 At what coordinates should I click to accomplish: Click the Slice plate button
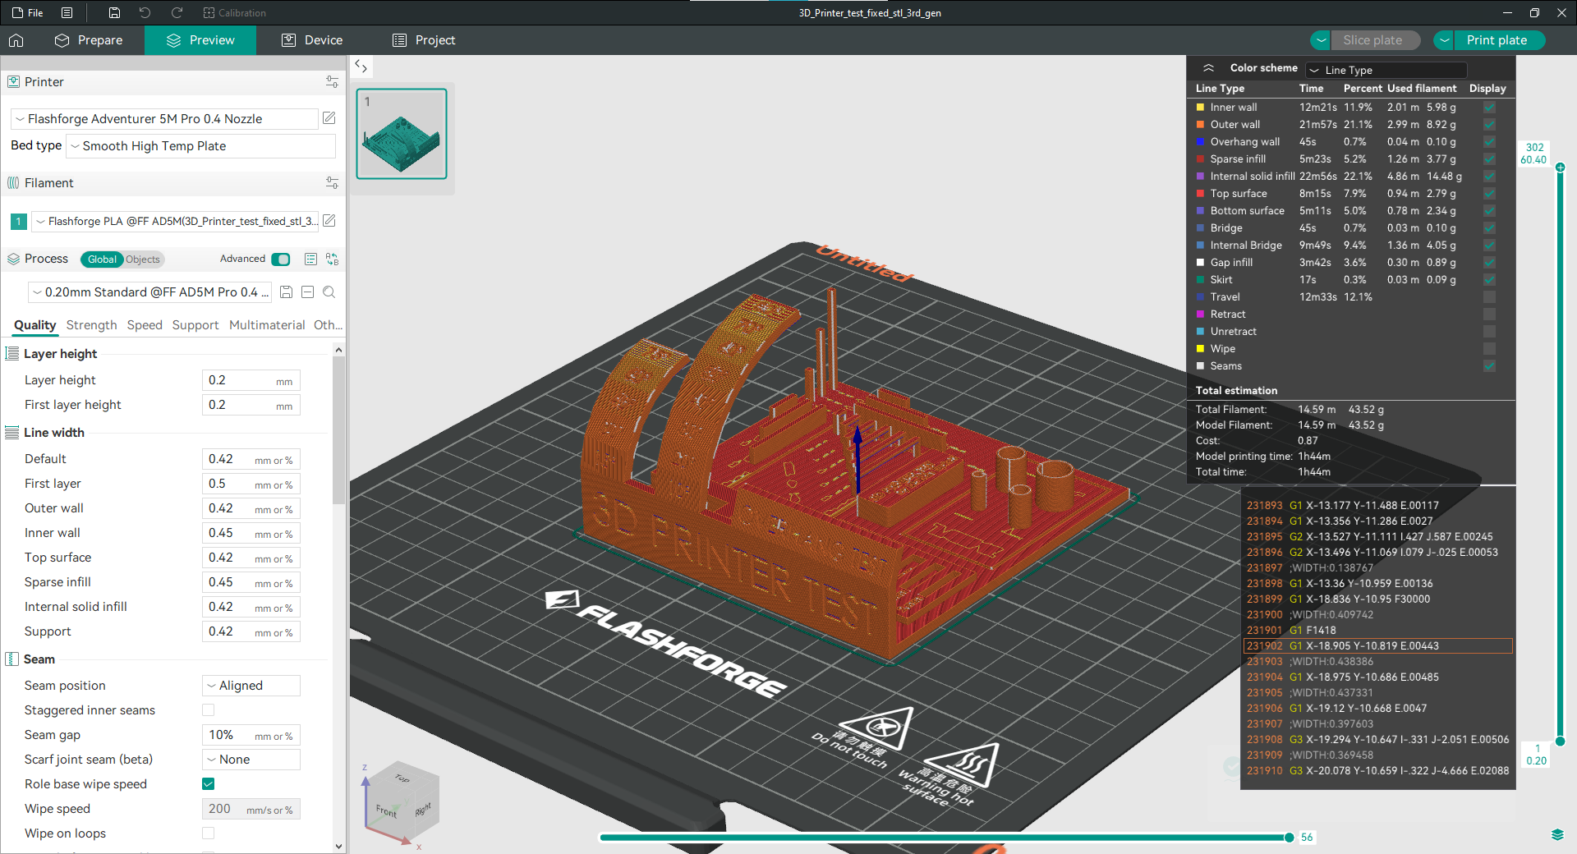point(1375,40)
